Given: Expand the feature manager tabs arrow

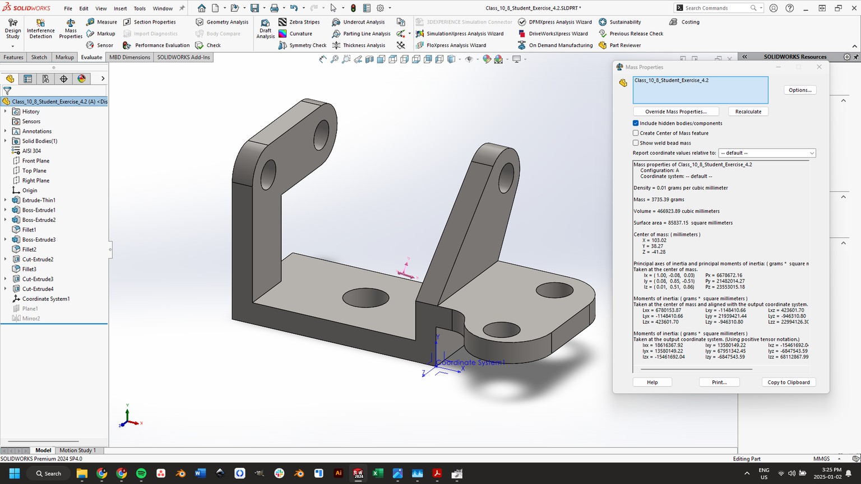Looking at the screenshot, I should (x=103, y=79).
